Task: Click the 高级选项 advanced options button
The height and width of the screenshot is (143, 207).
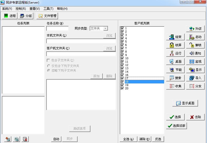Action: (80, 129)
